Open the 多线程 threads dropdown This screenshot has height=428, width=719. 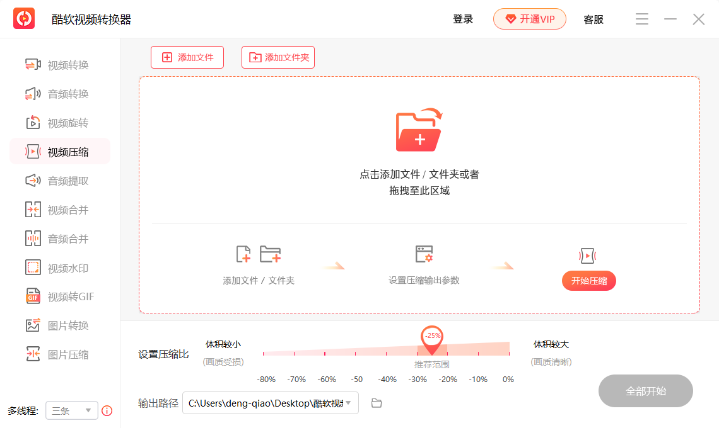click(71, 410)
